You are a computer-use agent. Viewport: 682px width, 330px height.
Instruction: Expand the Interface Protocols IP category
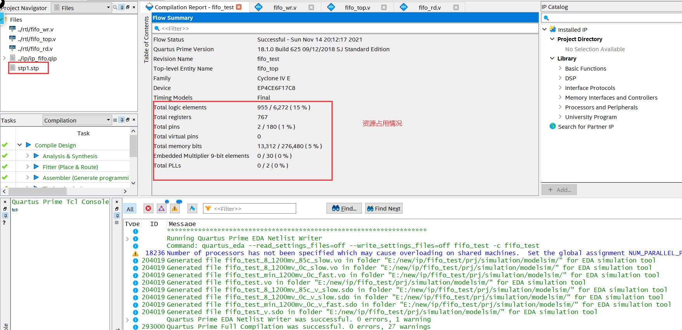coord(560,88)
